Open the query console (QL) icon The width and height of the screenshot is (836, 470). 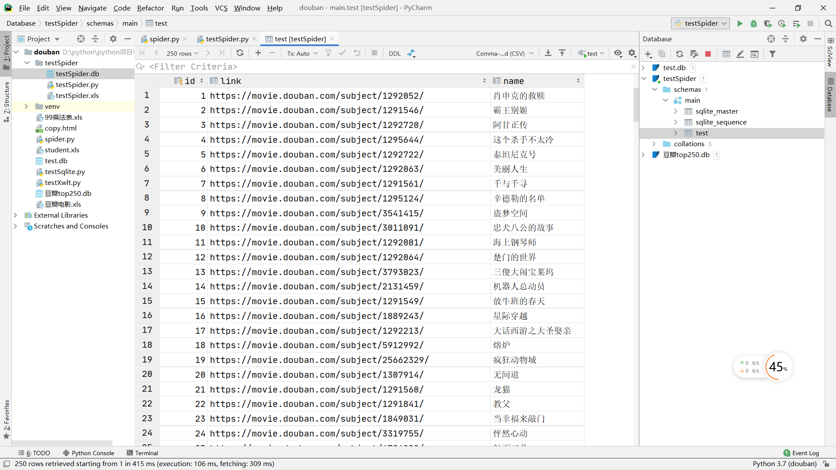pos(755,54)
